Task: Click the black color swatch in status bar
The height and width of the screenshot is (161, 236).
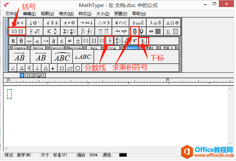Action: point(123,155)
